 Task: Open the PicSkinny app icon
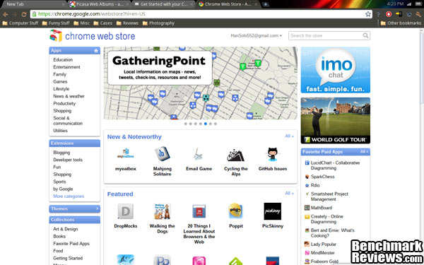272,211
